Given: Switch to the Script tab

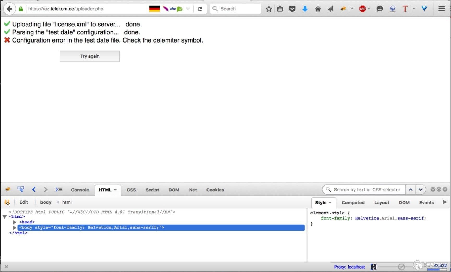Looking at the screenshot, I should tap(152, 190).
